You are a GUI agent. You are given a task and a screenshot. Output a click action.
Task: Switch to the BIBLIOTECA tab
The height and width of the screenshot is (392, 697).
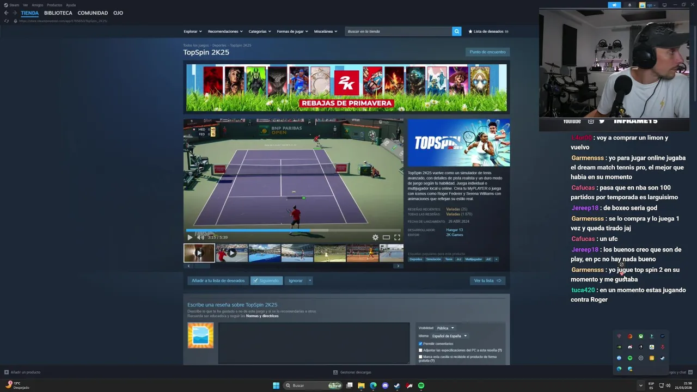[x=58, y=13]
